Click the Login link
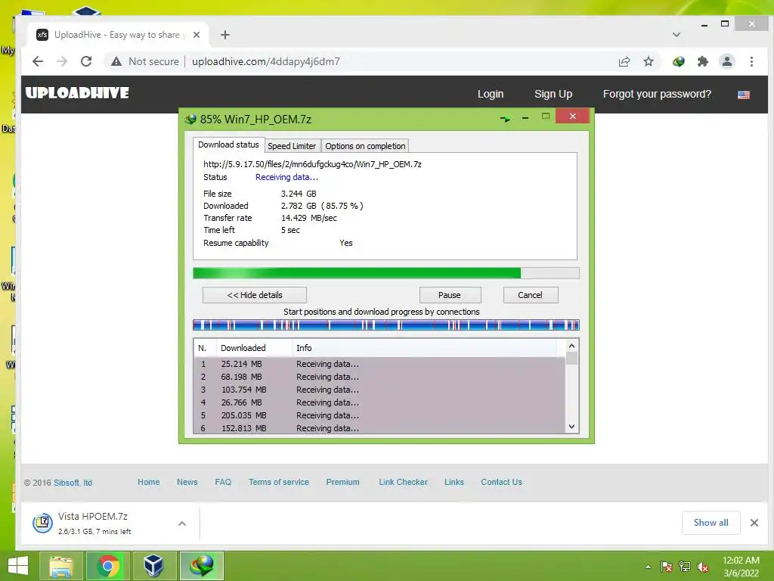This screenshot has width=774, height=581. point(490,94)
